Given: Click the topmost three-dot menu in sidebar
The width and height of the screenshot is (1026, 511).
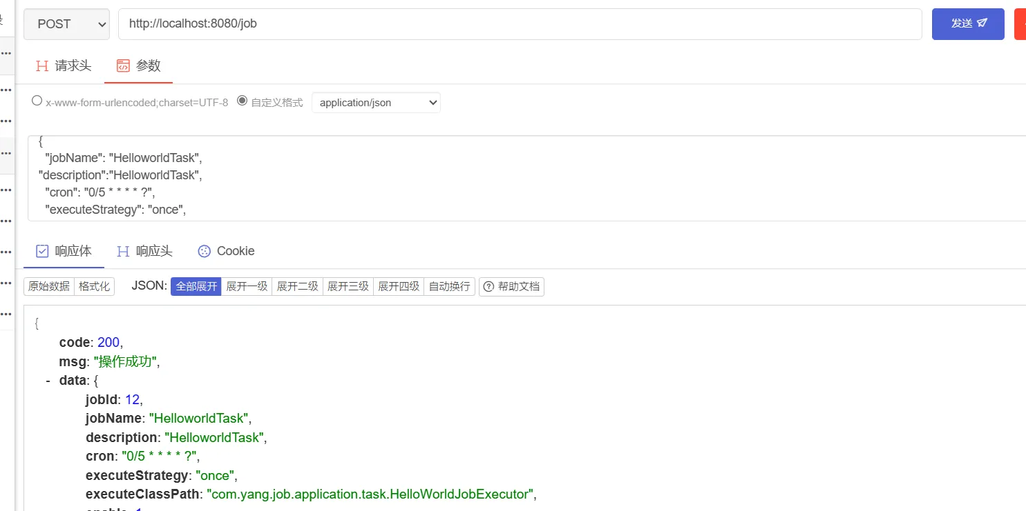Looking at the screenshot, I should click(x=6, y=53).
